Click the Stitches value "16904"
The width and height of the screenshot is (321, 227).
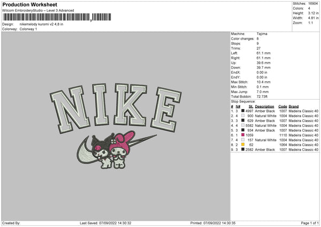tap(313, 4)
